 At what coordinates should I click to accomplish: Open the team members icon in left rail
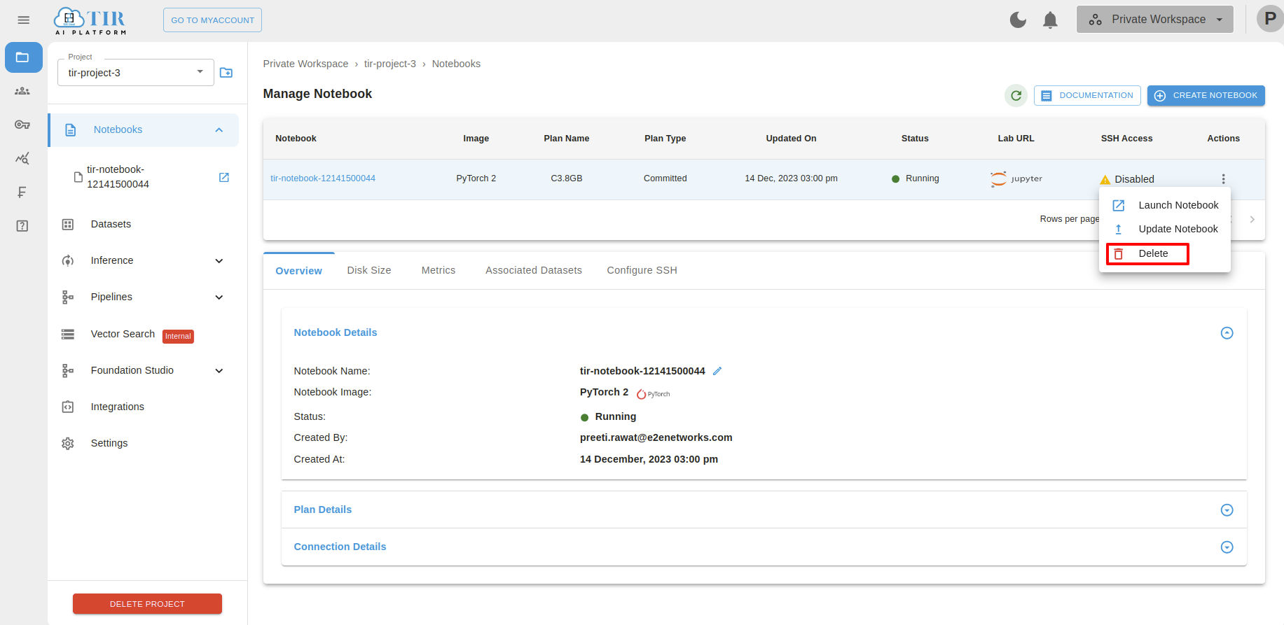tap(22, 91)
